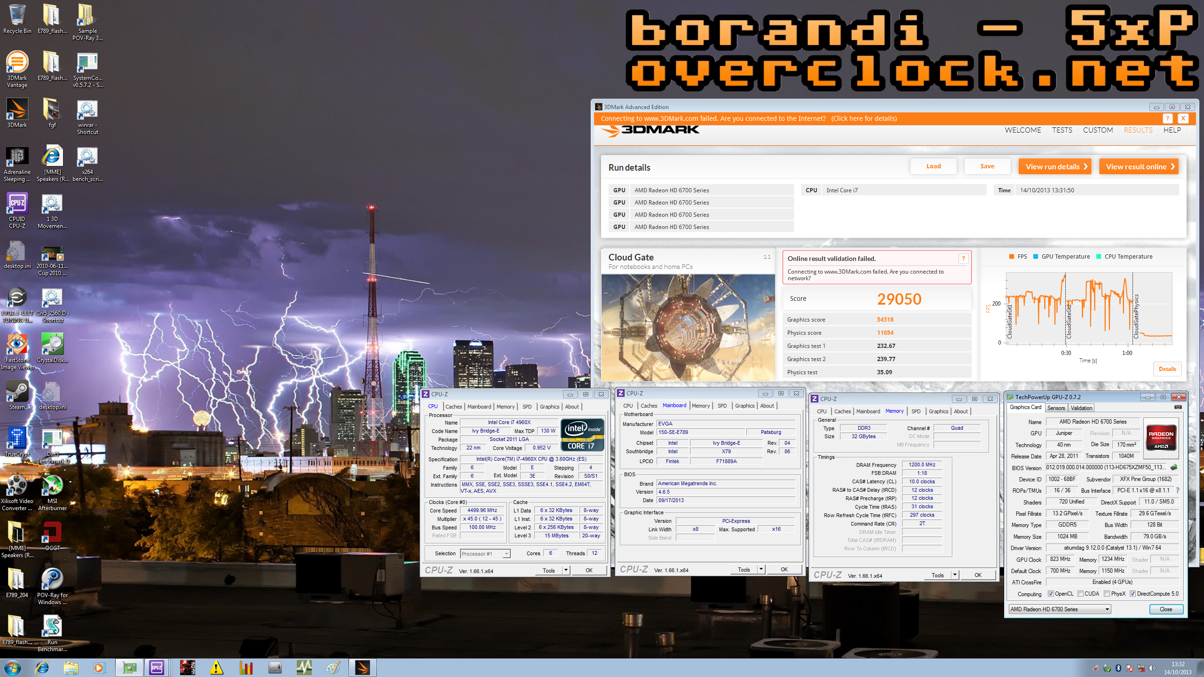Image resolution: width=1204 pixels, height=677 pixels.
Task: Open Adrenaline Sleeping Dogs desktop icon
Action: point(17,163)
